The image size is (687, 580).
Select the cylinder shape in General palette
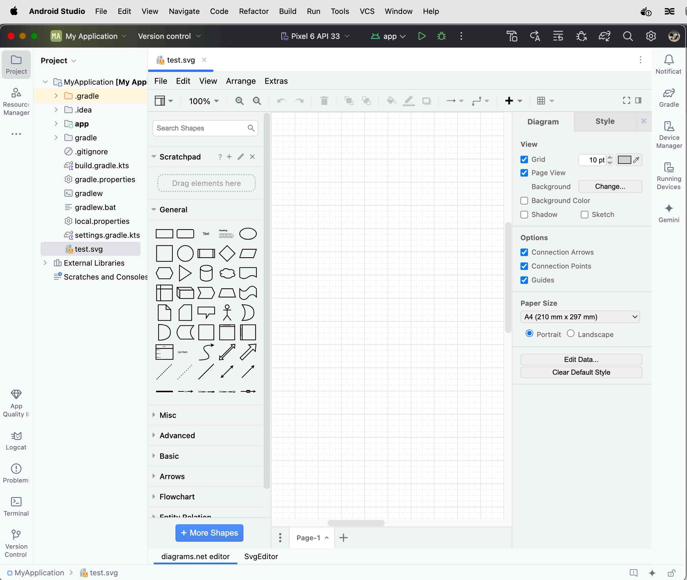[x=206, y=273]
